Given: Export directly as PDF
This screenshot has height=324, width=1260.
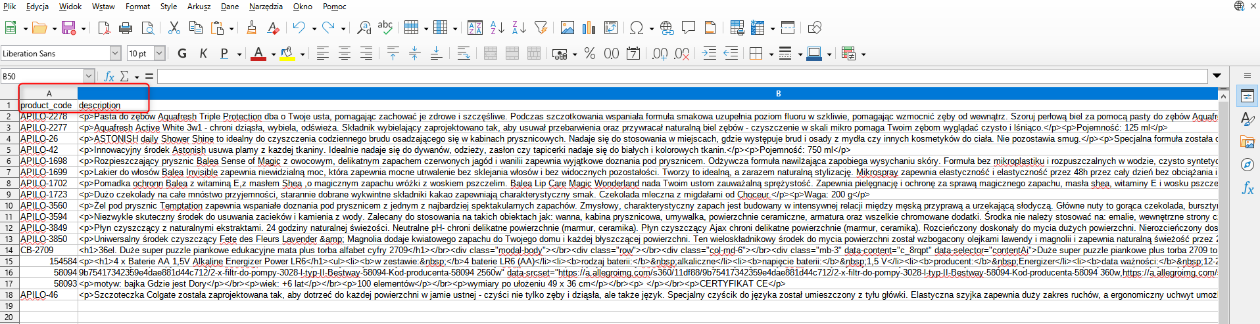Looking at the screenshot, I should click(104, 28).
